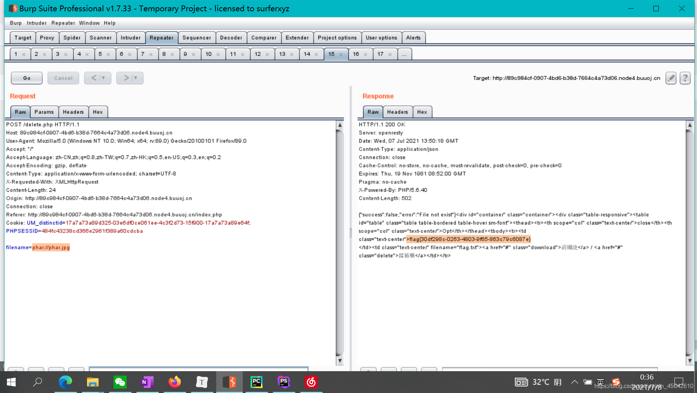
Task: Switch to the Scanner tab
Action: (x=101, y=37)
